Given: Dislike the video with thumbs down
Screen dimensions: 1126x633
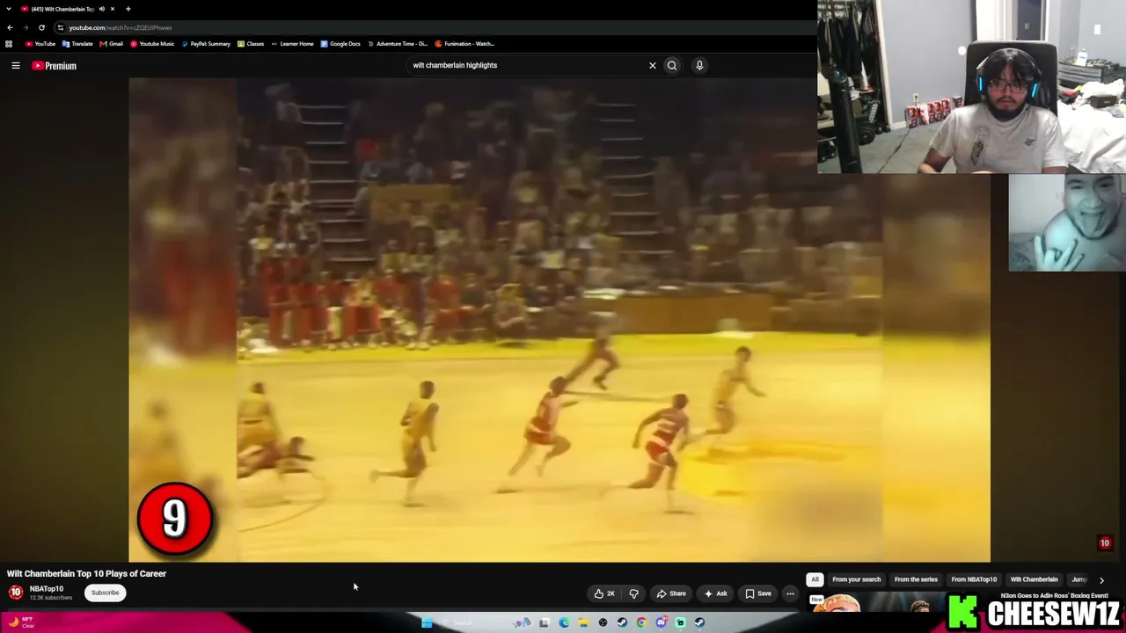Looking at the screenshot, I should tap(633, 593).
